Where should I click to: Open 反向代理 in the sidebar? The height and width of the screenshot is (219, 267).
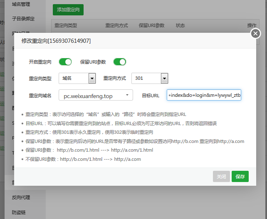coord(21,197)
